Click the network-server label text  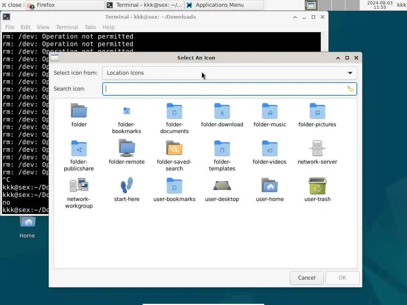317,162
